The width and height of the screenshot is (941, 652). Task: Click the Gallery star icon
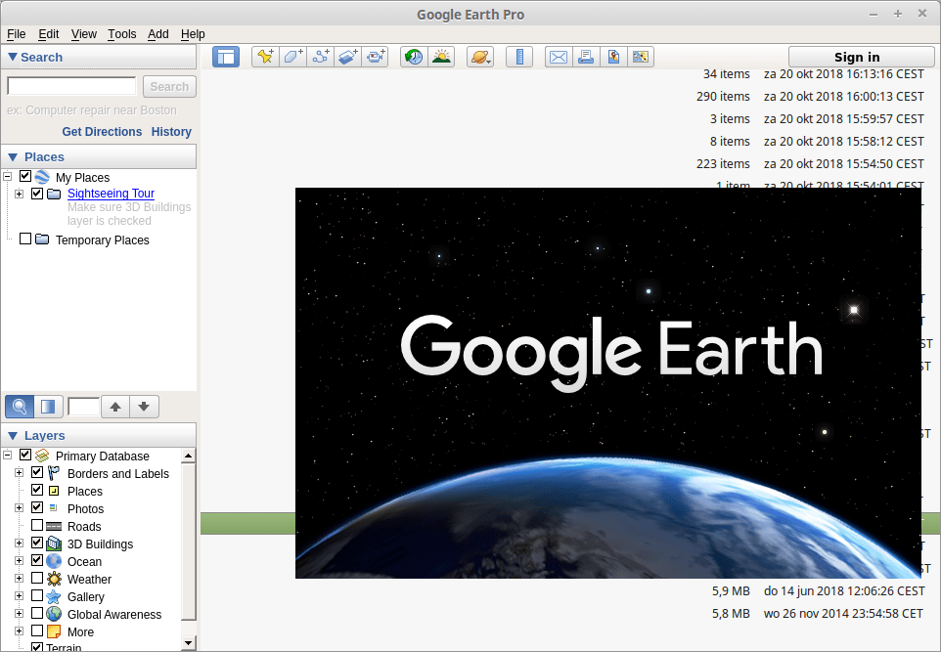pos(54,597)
